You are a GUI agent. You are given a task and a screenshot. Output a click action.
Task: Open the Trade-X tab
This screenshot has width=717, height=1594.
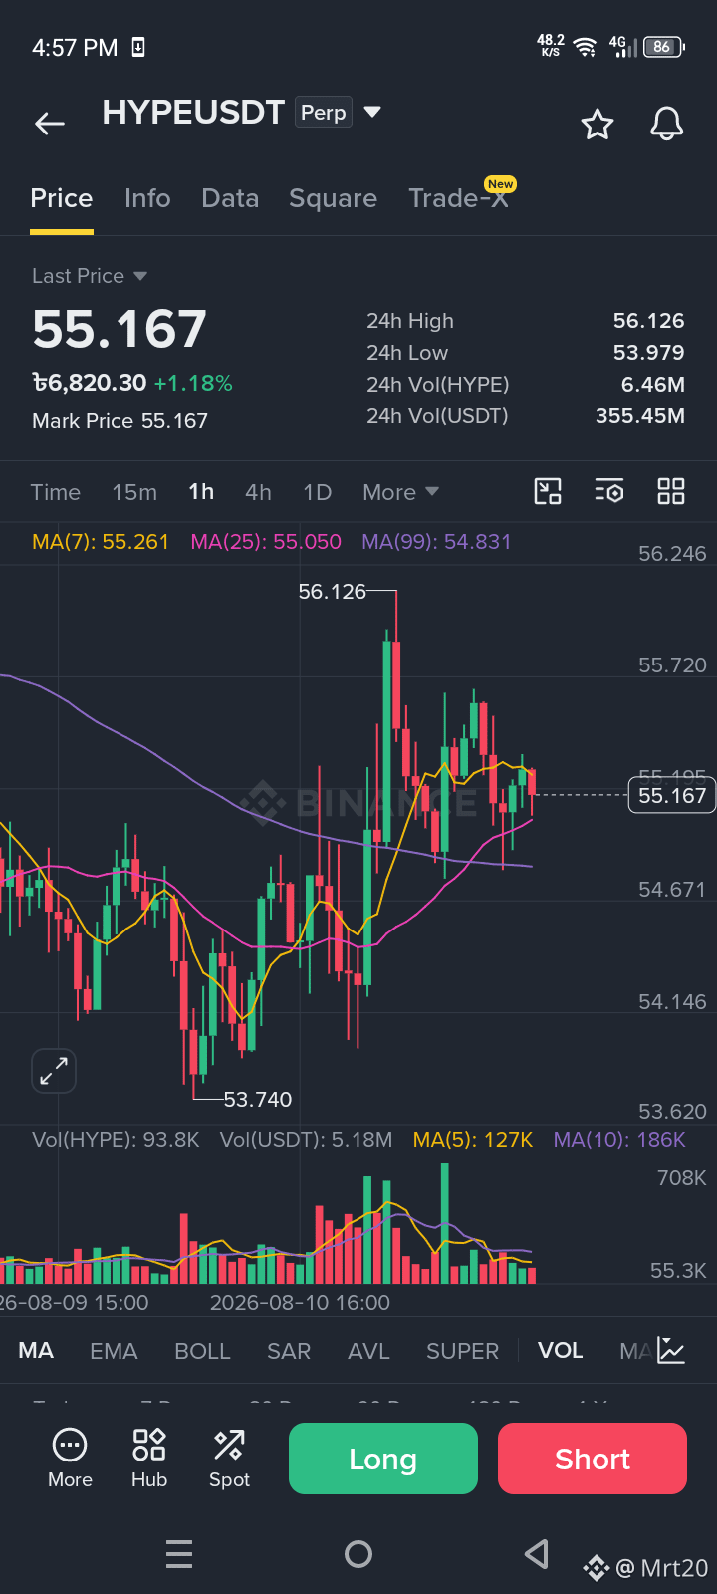[x=458, y=198]
